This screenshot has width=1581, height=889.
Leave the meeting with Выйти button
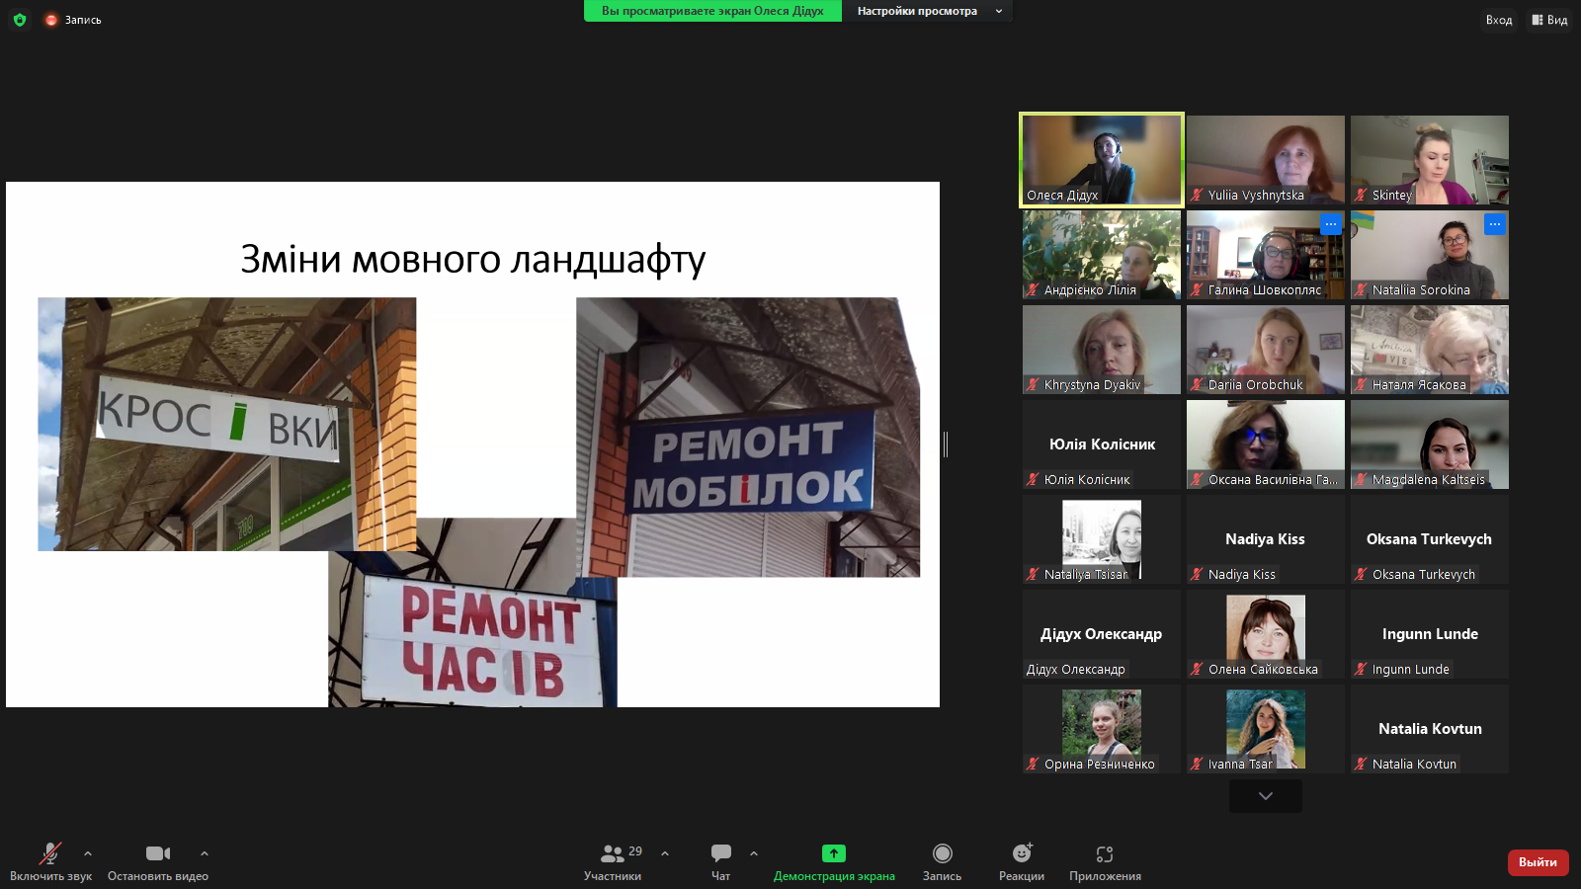coord(1538,862)
